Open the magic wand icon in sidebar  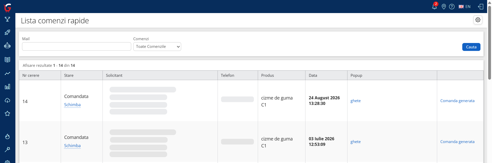point(7,149)
